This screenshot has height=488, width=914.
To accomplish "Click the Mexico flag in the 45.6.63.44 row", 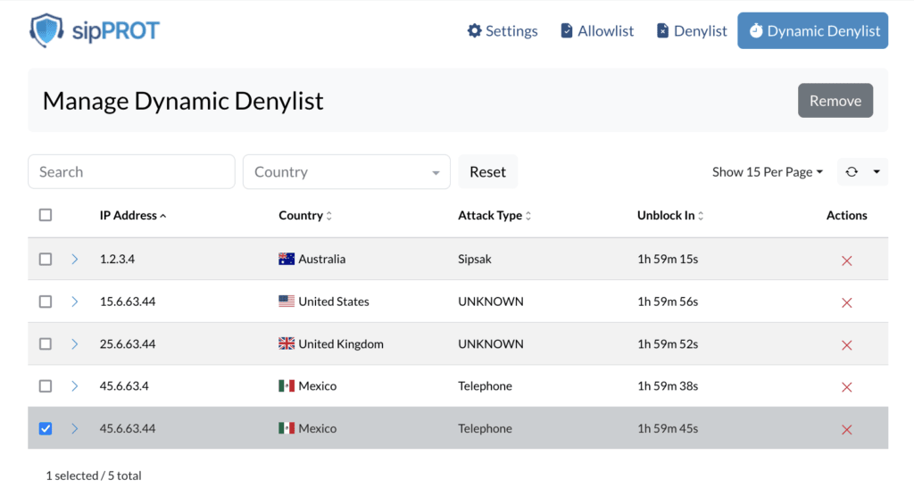I will (x=287, y=428).
